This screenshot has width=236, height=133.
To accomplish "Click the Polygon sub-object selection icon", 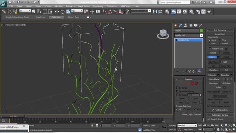I will click(x=192, y=83).
